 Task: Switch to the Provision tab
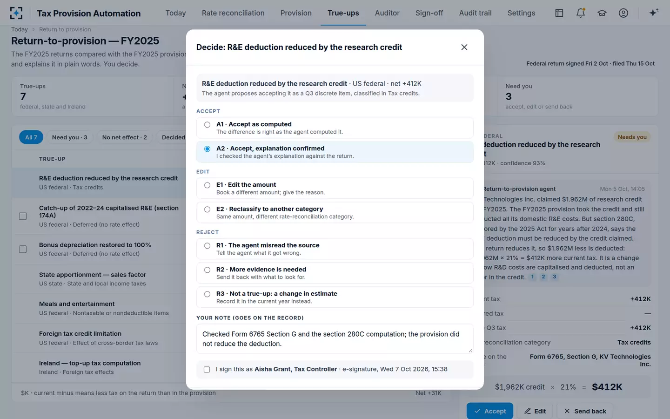point(296,13)
